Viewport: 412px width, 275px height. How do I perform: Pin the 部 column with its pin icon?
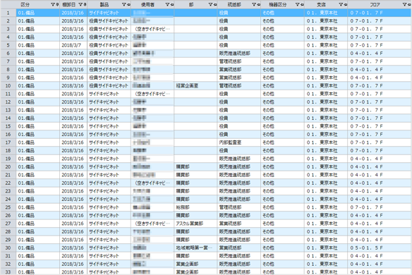click(x=215, y=4)
